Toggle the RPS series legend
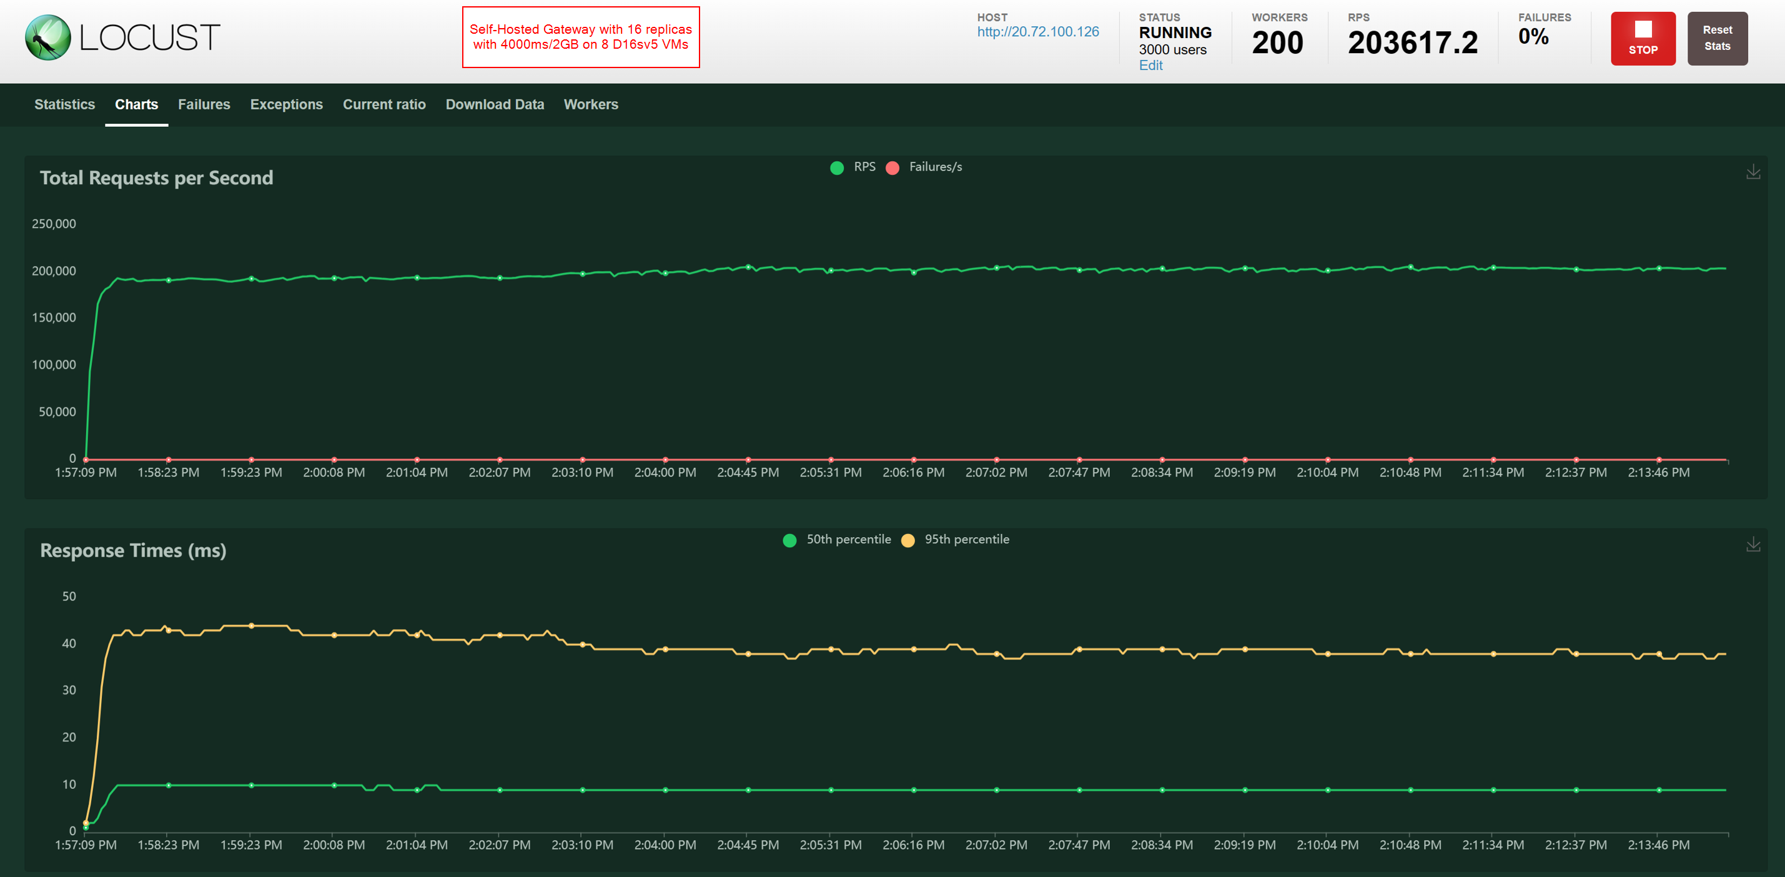This screenshot has width=1785, height=877. tap(863, 167)
